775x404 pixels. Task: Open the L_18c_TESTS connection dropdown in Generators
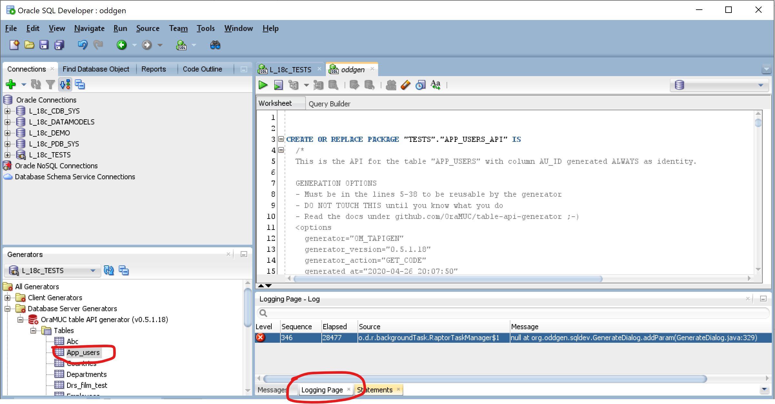tap(93, 271)
